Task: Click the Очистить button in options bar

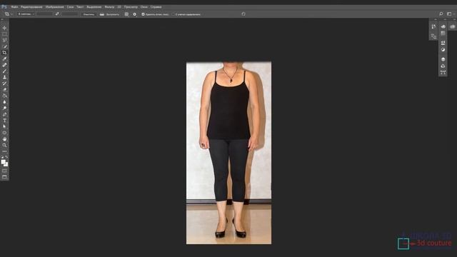Action: [89, 14]
